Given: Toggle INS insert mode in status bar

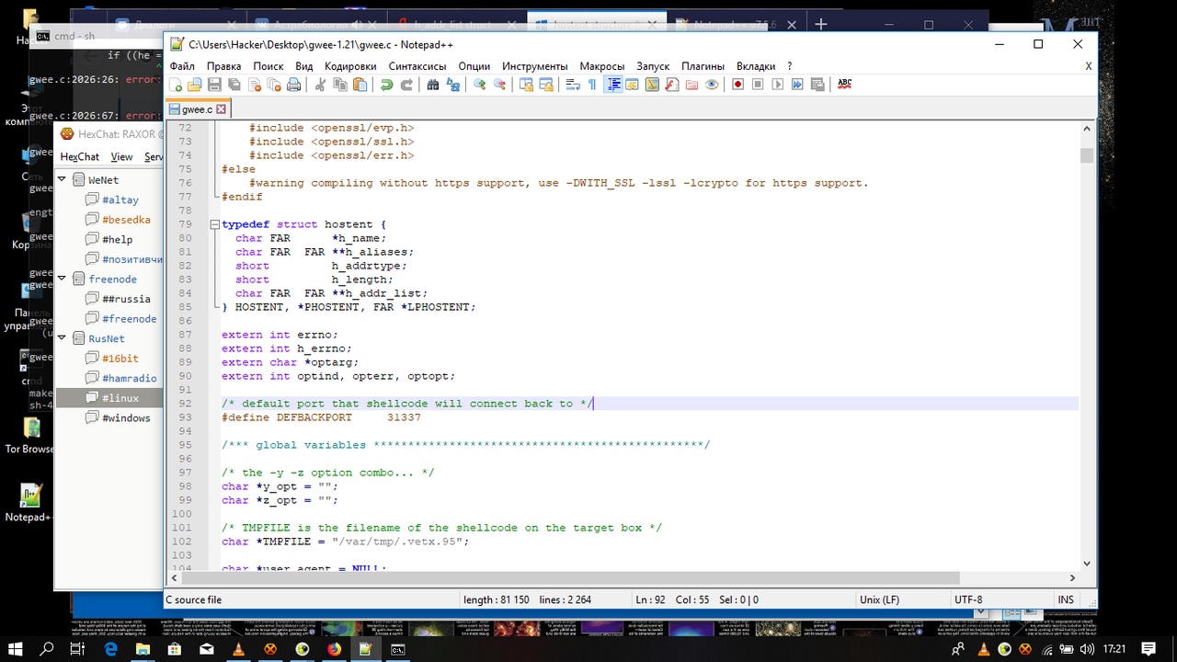Looking at the screenshot, I should (x=1066, y=599).
